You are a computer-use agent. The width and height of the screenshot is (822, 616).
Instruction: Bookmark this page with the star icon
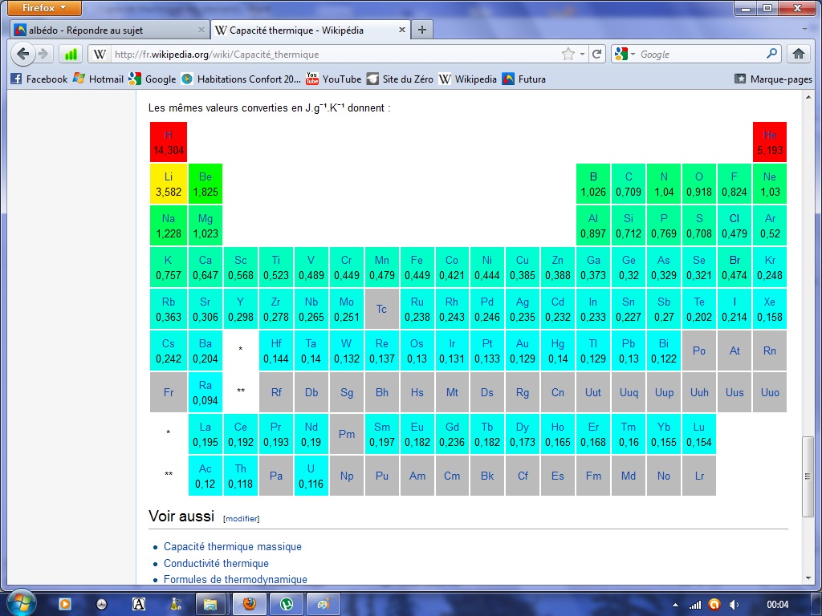point(568,54)
